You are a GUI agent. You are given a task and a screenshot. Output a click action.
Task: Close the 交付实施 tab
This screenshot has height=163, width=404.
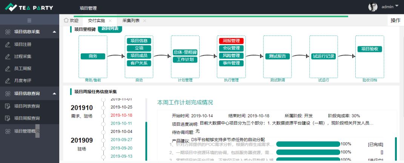pyautogui.click(x=110, y=21)
